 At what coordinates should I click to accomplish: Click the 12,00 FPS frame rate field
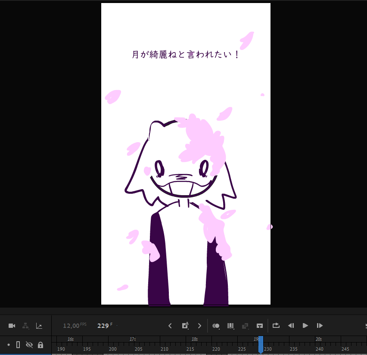(x=71, y=326)
